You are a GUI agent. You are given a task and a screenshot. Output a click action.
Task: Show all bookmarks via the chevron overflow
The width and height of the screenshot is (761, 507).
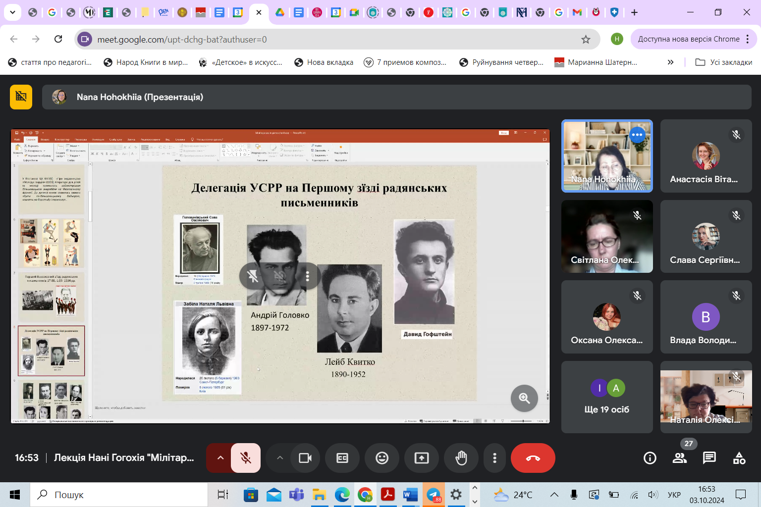(x=670, y=62)
